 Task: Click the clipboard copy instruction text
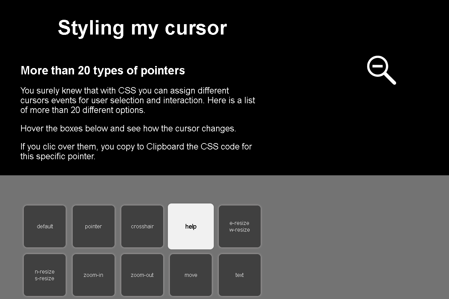pos(136,151)
